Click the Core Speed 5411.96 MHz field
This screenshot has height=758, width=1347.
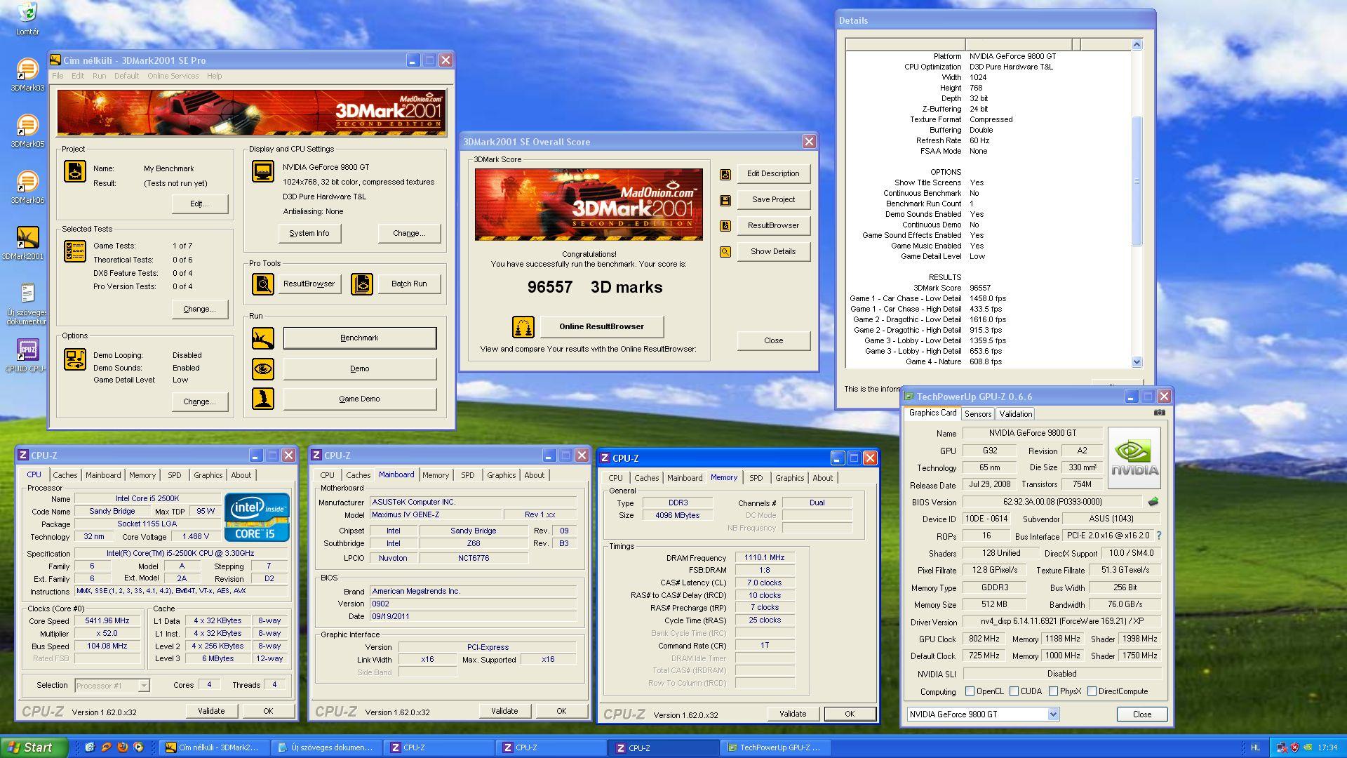(x=107, y=621)
